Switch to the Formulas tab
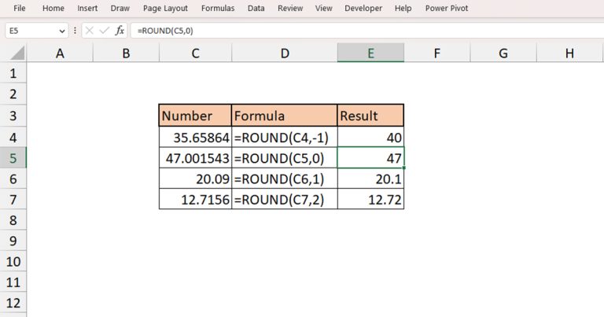The image size is (604, 317). tap(218, 8)
